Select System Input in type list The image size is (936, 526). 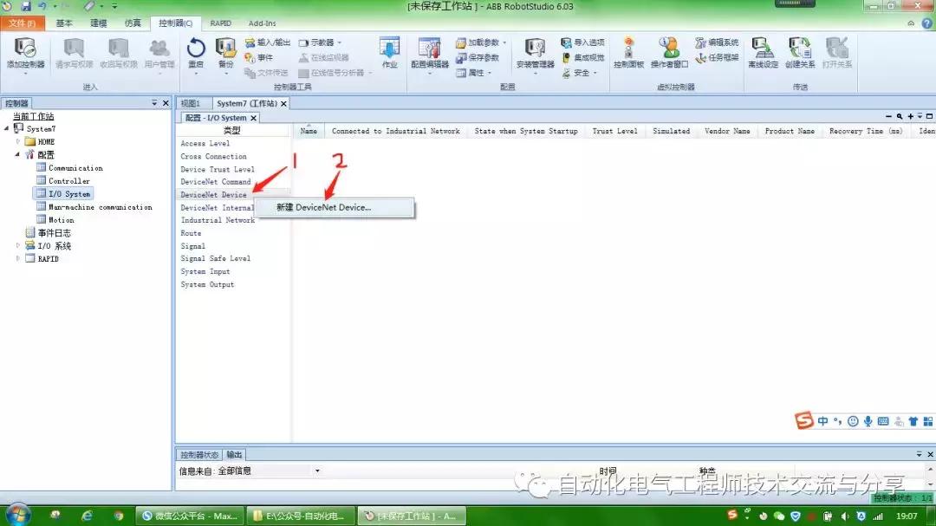pyautogui.click(x=205, y=271)
